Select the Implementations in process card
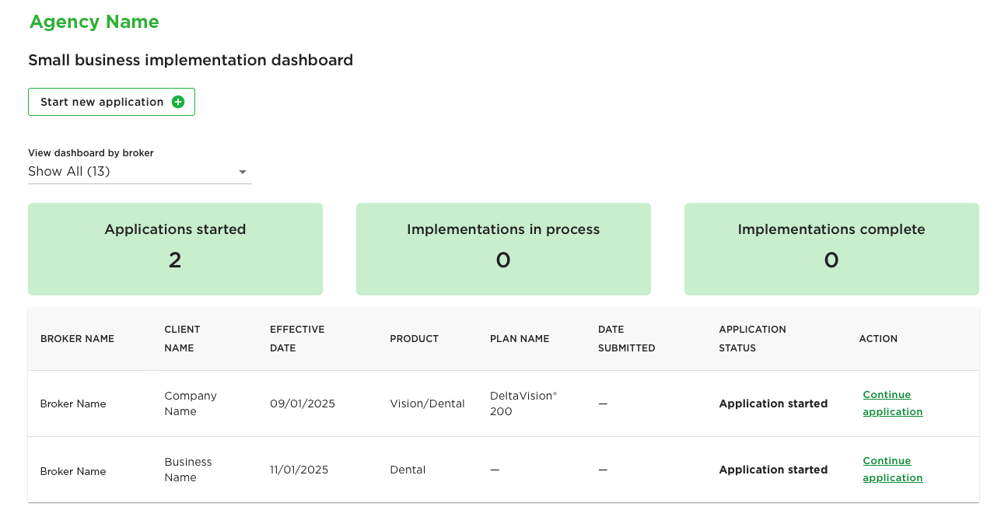Image resolution: width=994 pixels, height=510 pixels. click(x=503, y=249)
